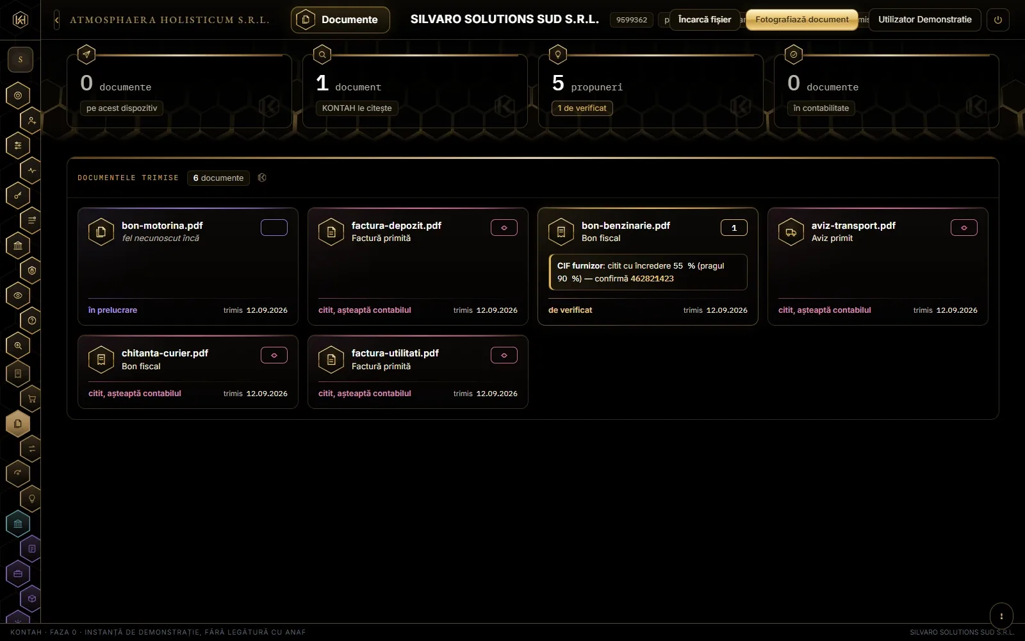Screen dimensions: 1025x641
Task: Click the KONTAH logo in the header
Action: pyautogui.click(x=20, y=20)
